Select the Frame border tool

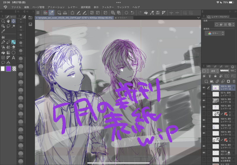coord(3,58)
